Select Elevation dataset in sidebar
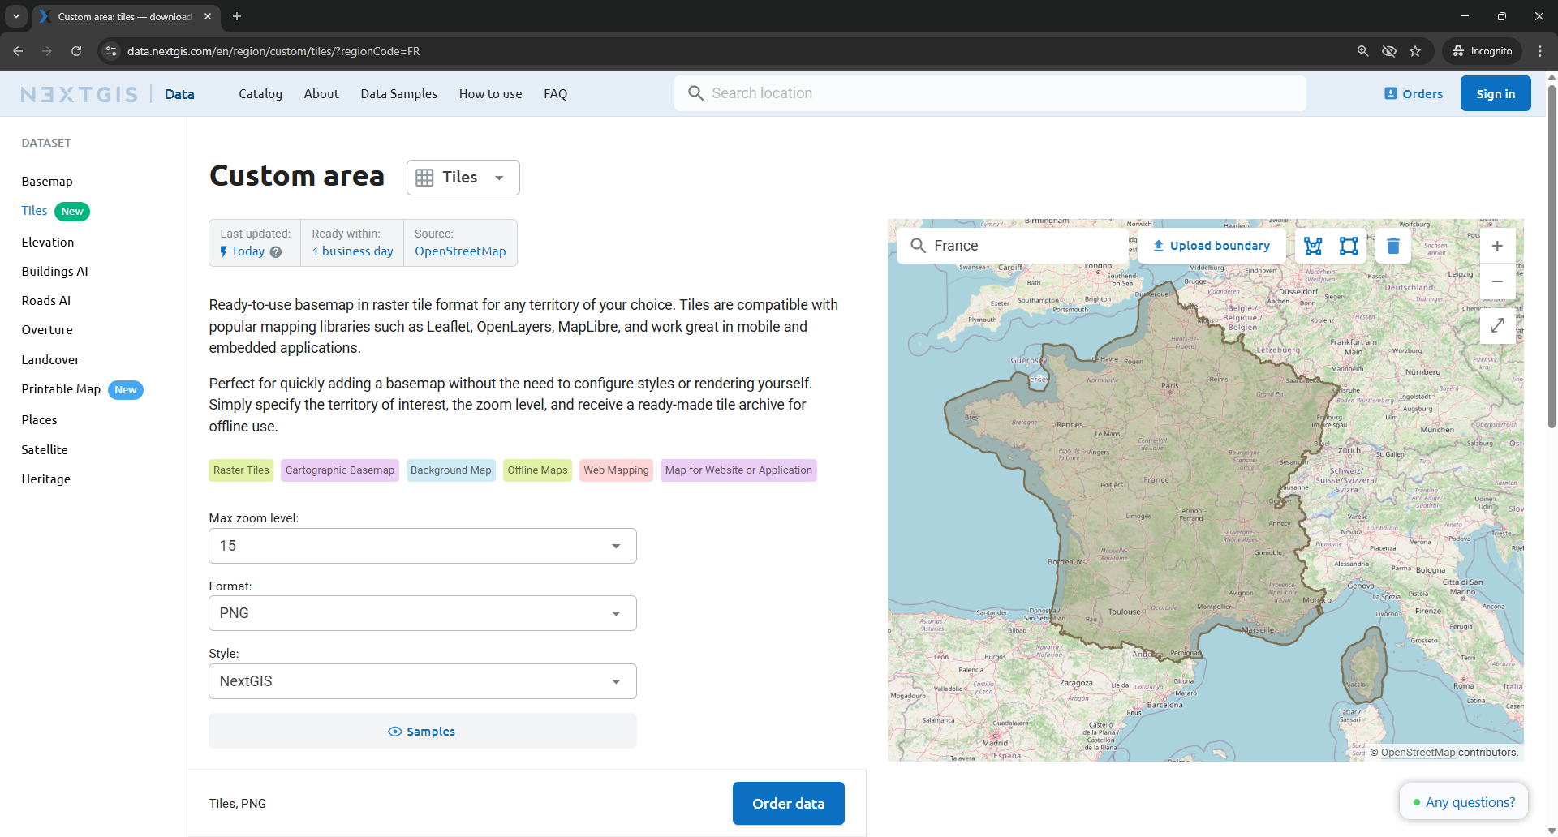 (x=48, y=243)
